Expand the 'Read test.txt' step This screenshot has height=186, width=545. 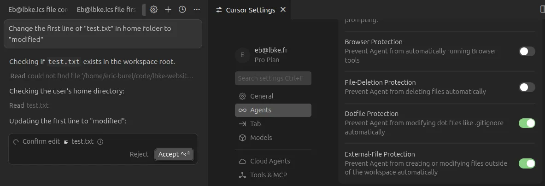[x=29, y=105]
